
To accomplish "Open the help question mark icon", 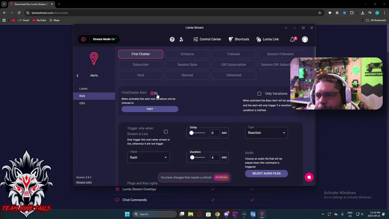I will tap(172, 39).
